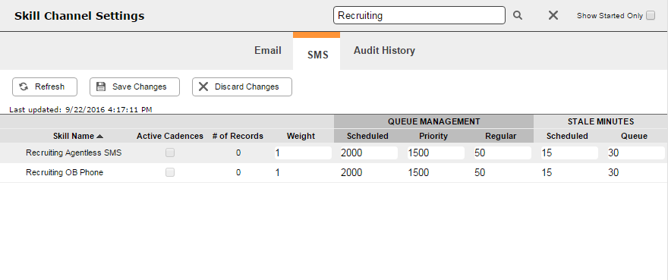The height and width of the screenshot is (280, 668).
Task: Clear the search with the X icon
Action: (553, 16)
